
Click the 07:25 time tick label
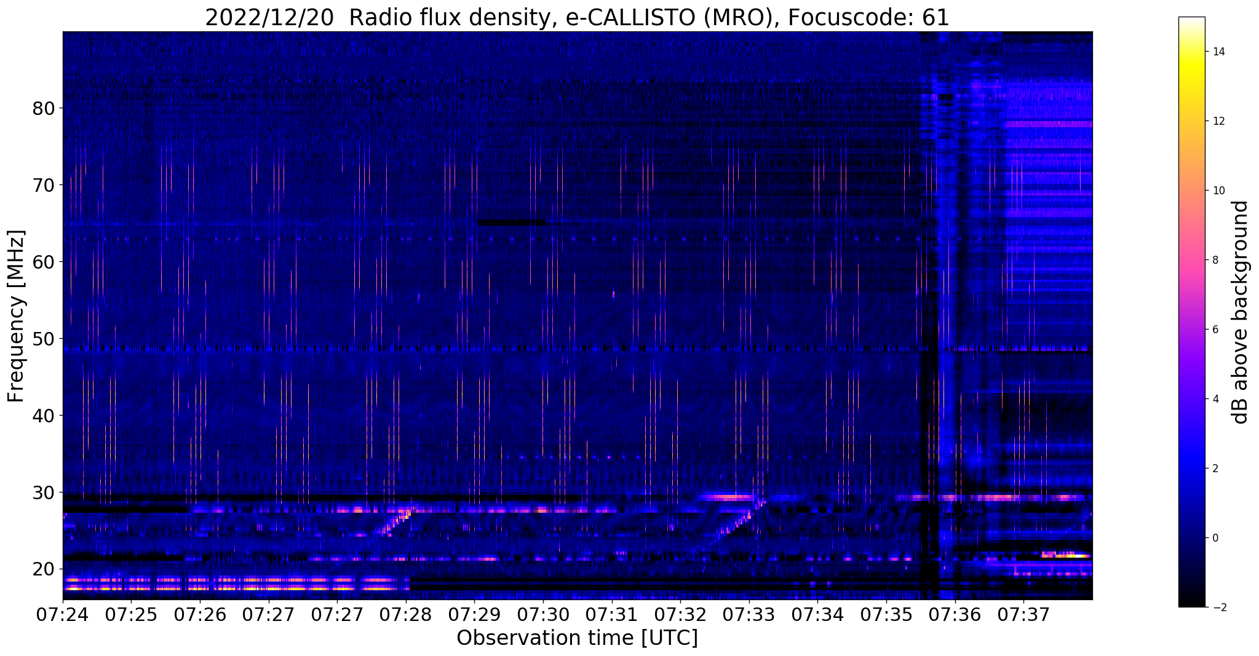click(131, 614)
